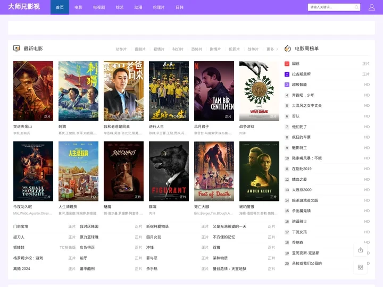The height and width of the screenshot is (287, 383).
Task: Open 我和老爸是同桌 poster
Action: 123,91
